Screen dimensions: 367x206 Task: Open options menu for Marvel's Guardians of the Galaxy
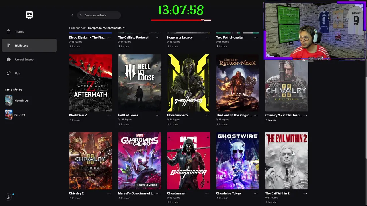click(x=158, y=193)
